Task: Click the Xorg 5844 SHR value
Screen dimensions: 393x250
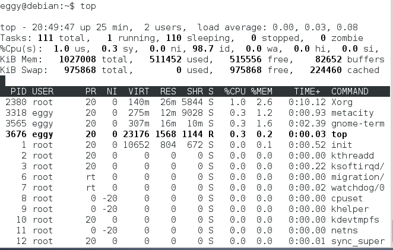Action: tap(192, 102)
